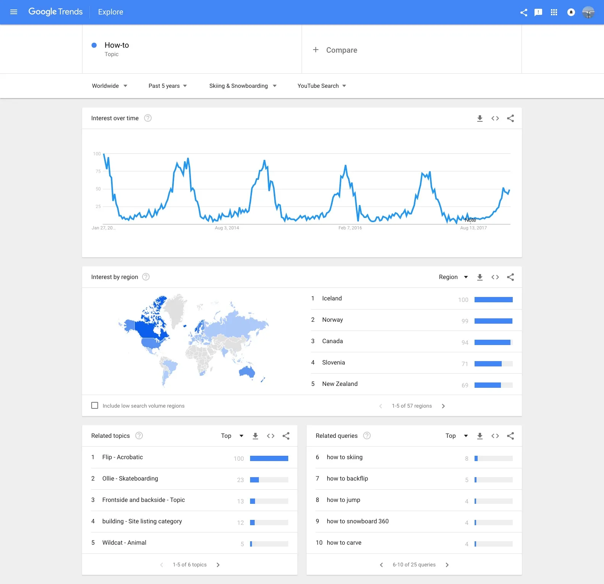The image size is (604, 584).
Task: Go to next page of topics
Action: (218, 565)
